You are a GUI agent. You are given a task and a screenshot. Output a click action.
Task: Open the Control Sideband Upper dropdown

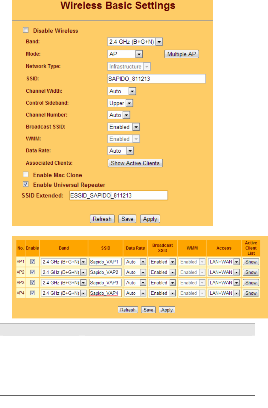click(x=120, y=103)
